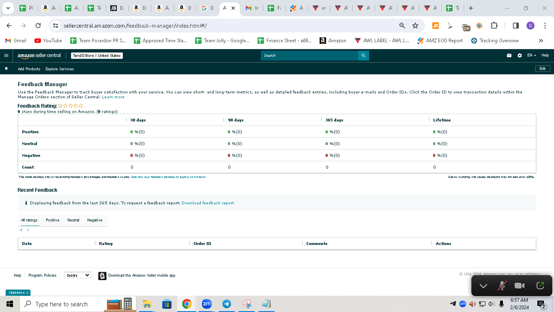Image resolution: width=554 pixels, height=312 pixels.
Task: Go to previous feedback page arrow
Action: [x=21, y=230]
